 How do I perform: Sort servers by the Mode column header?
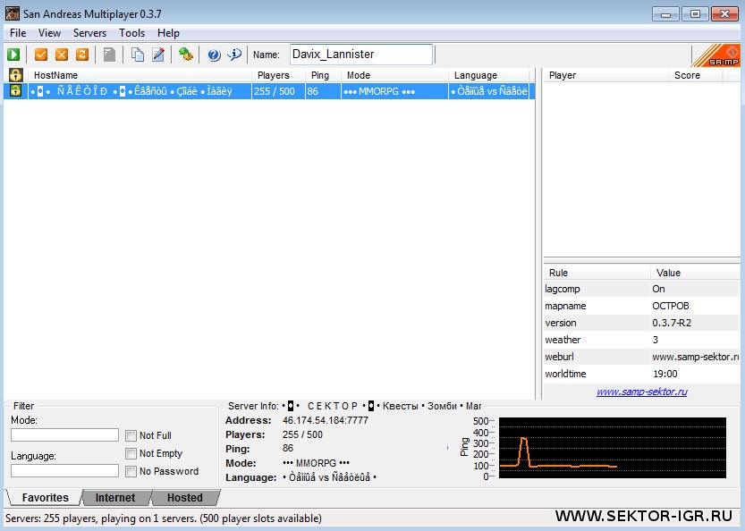[x=394, y=75]
